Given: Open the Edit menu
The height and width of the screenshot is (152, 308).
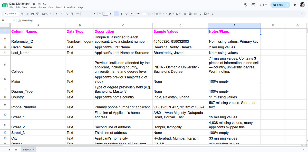Looking at the screenshot, I should [x=18, y=7].
